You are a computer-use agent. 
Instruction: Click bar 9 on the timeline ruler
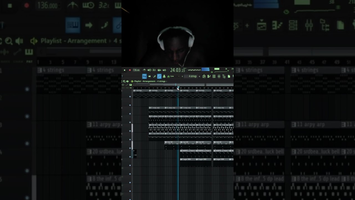[149, 88]
